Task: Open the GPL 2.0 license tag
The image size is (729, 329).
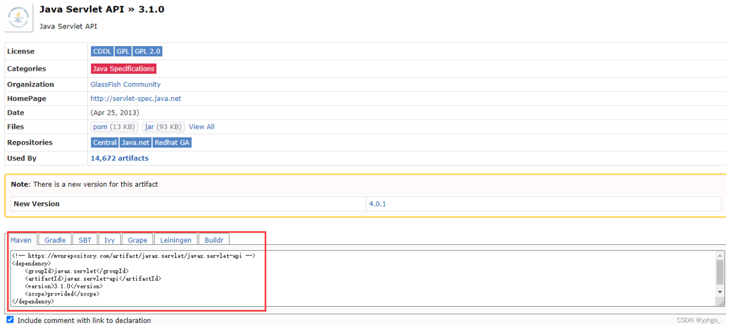Action: (147, 51)
